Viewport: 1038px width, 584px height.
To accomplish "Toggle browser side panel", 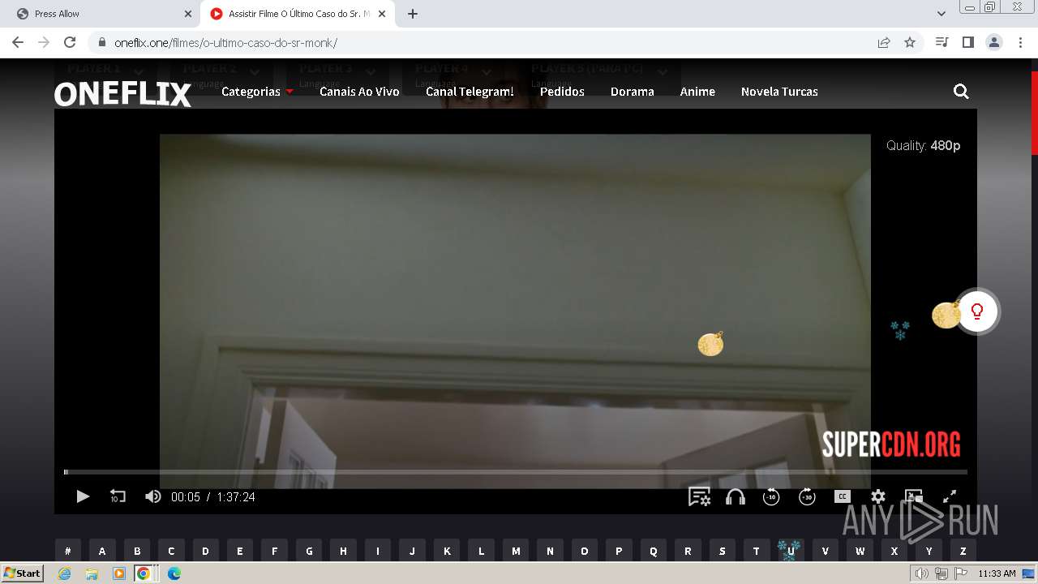I will tap(967, 42).
